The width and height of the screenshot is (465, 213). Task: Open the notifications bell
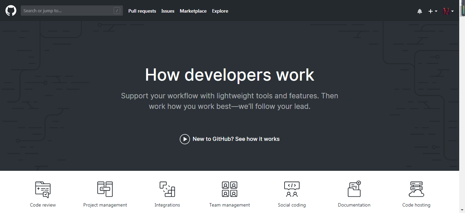click(420, 11)
